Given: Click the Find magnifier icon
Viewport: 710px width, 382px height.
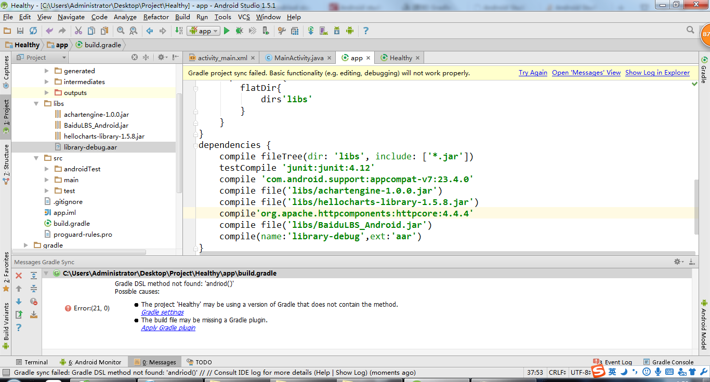Looking at the screenshot, I should pos(121,31).
